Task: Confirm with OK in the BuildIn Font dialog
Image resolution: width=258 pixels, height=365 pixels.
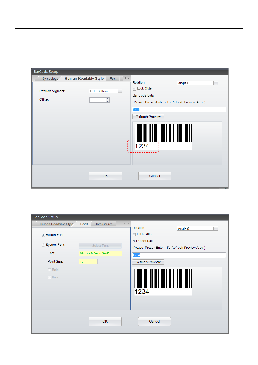Action: pos(105,321)
